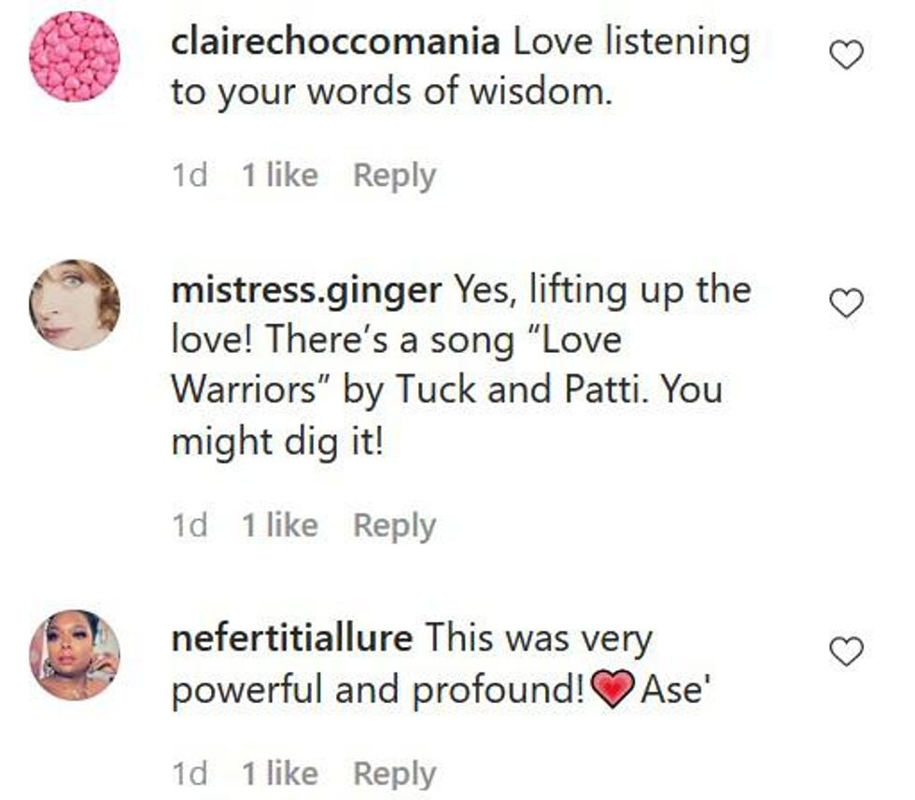Open mistress.ginger's profile avatar
The height and width of the screenshot is (800, 915).
point(75,304)
